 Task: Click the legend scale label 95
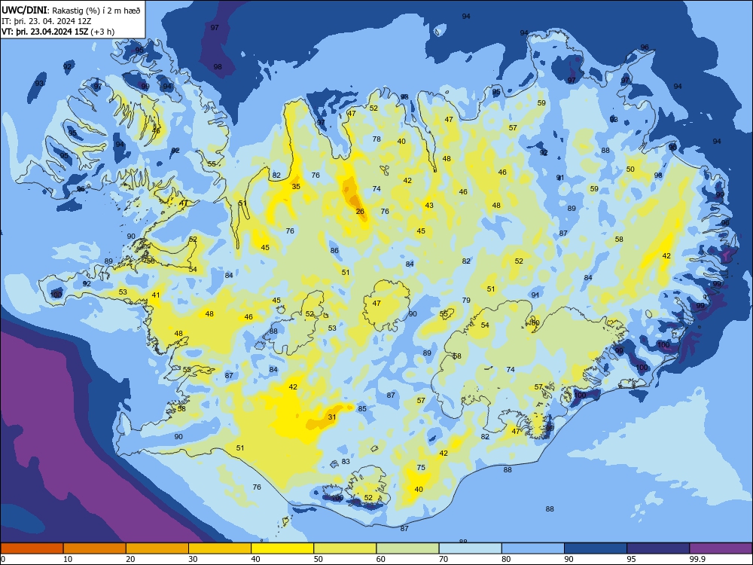[x=631, y=559]
